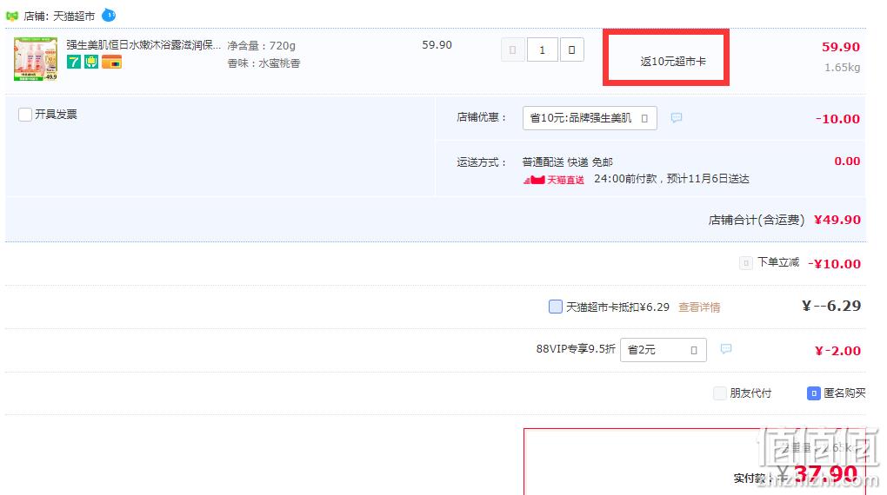Open the 省10元 store discount dropdown

click(x=590, y=118)
